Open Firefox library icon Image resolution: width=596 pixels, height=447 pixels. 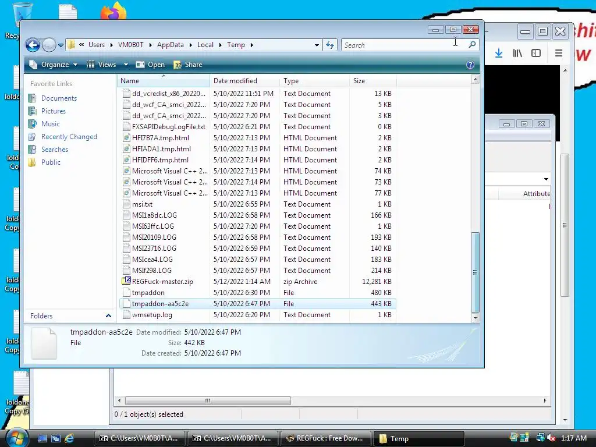[x=517, y=53]
